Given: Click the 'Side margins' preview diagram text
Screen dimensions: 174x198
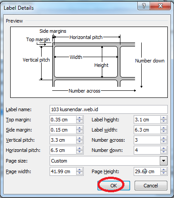Looking at the screenshot, I should click(53, 31).
